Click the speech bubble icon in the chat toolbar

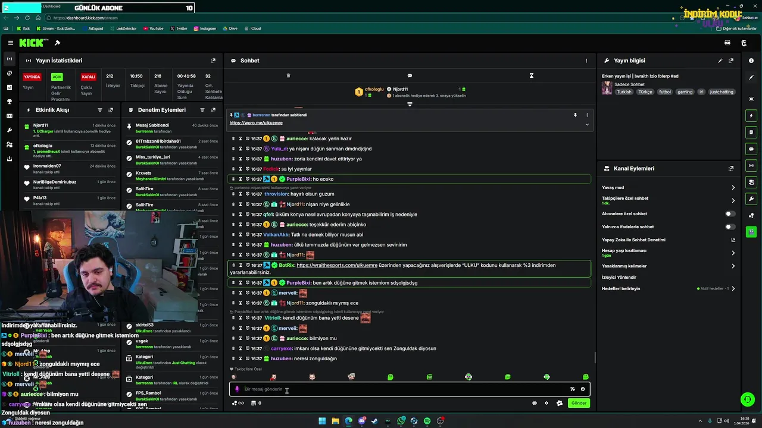[410, 75]
